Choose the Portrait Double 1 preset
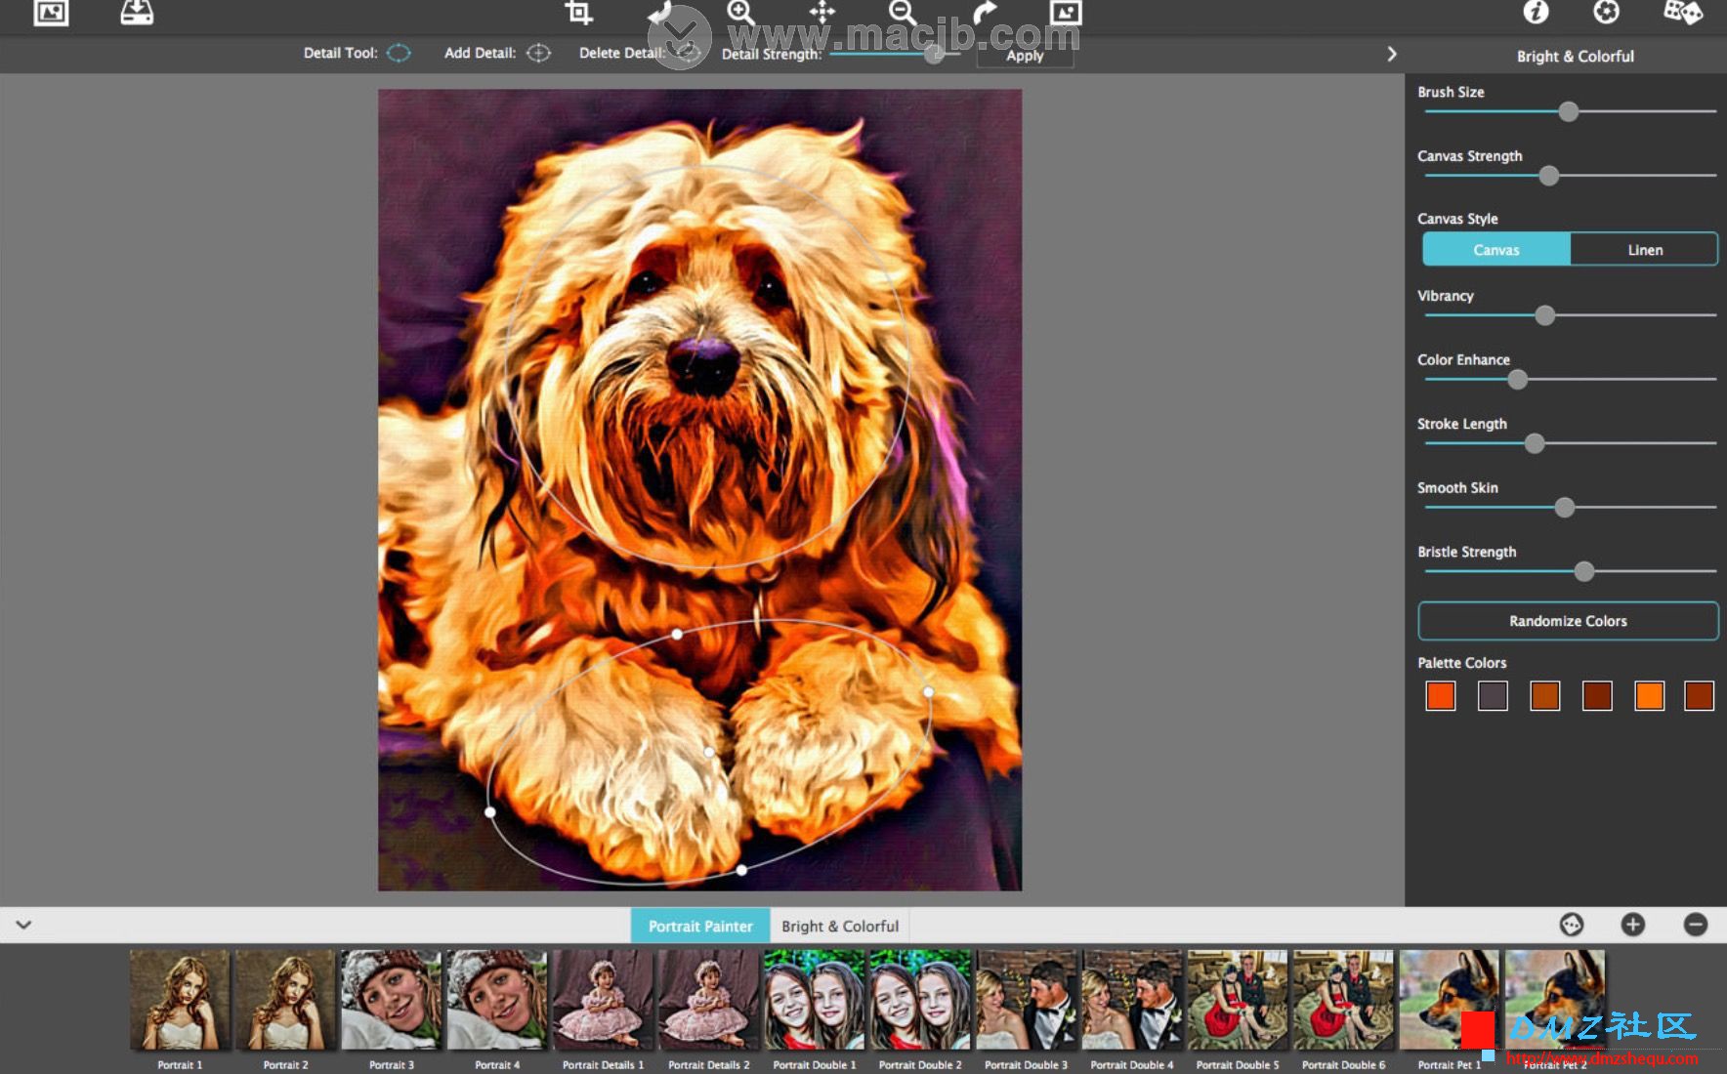Screen dimensions: 1727x1074 tap(814, 1001)
